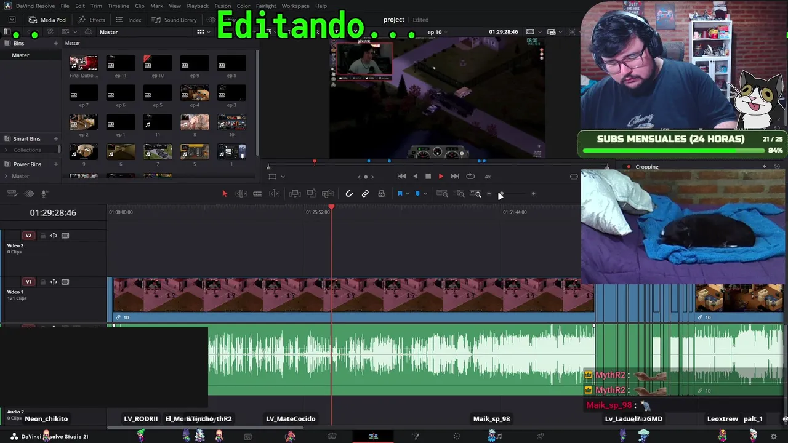Open the Effects panel

pos(91,20)
